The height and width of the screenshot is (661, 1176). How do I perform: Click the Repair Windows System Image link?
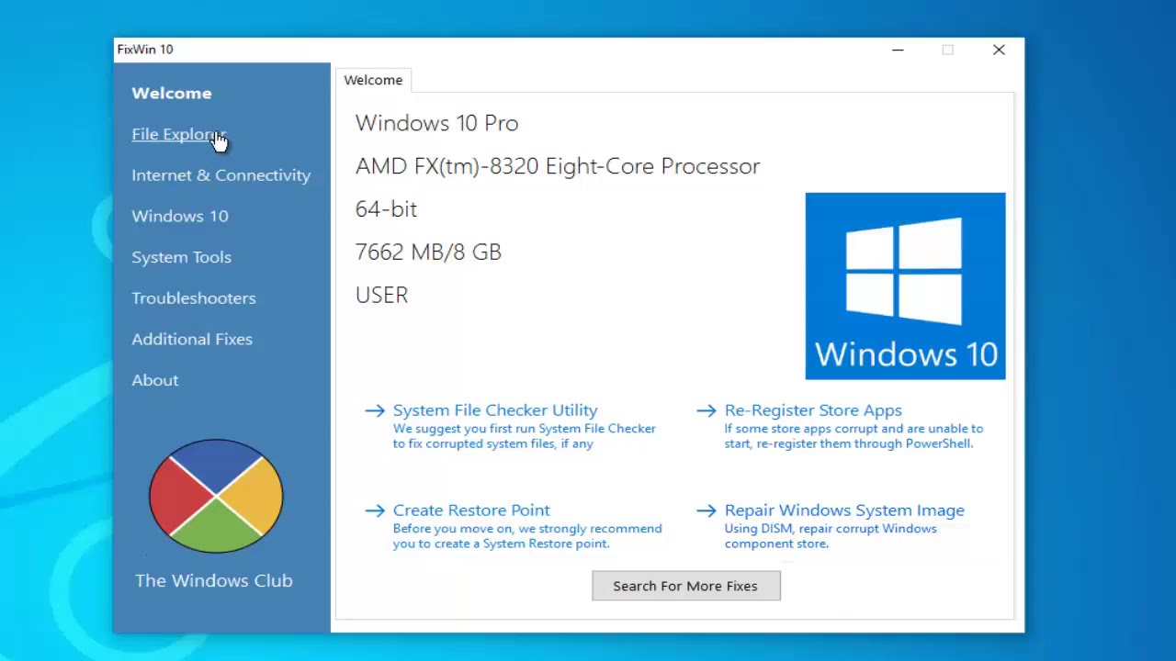click(844, 510)
